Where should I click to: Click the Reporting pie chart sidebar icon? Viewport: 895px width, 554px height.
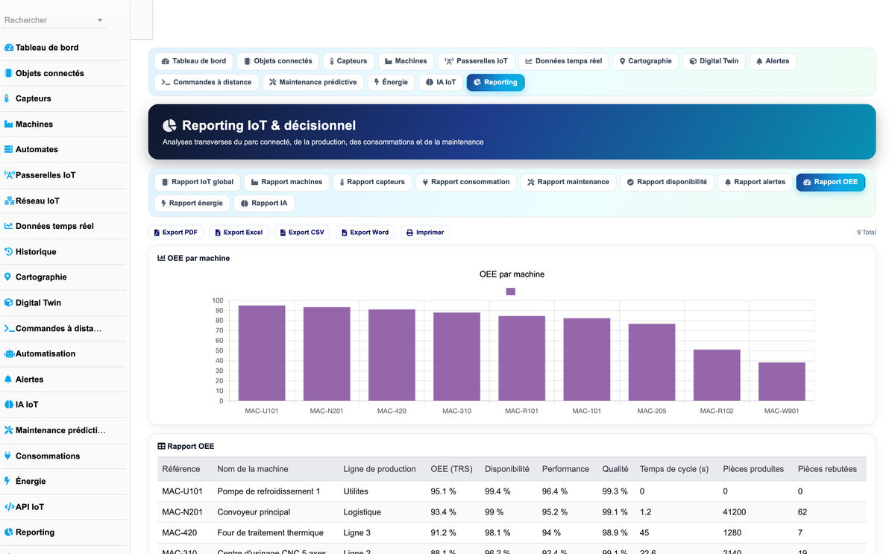9,532
